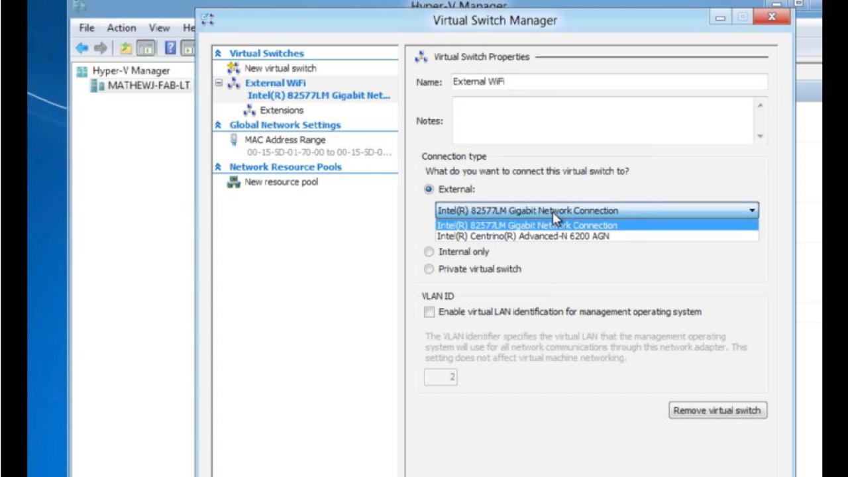
Task: Select New resource pool entry
Action: [x=281, y=182]
